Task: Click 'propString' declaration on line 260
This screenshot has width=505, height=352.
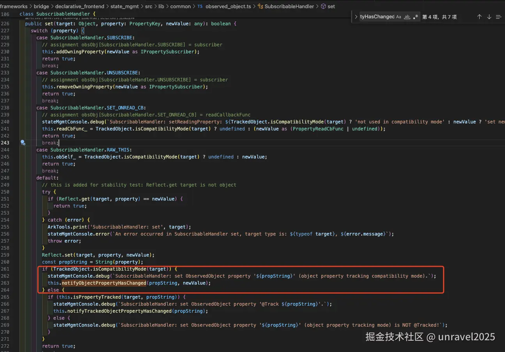Action: 73,262
